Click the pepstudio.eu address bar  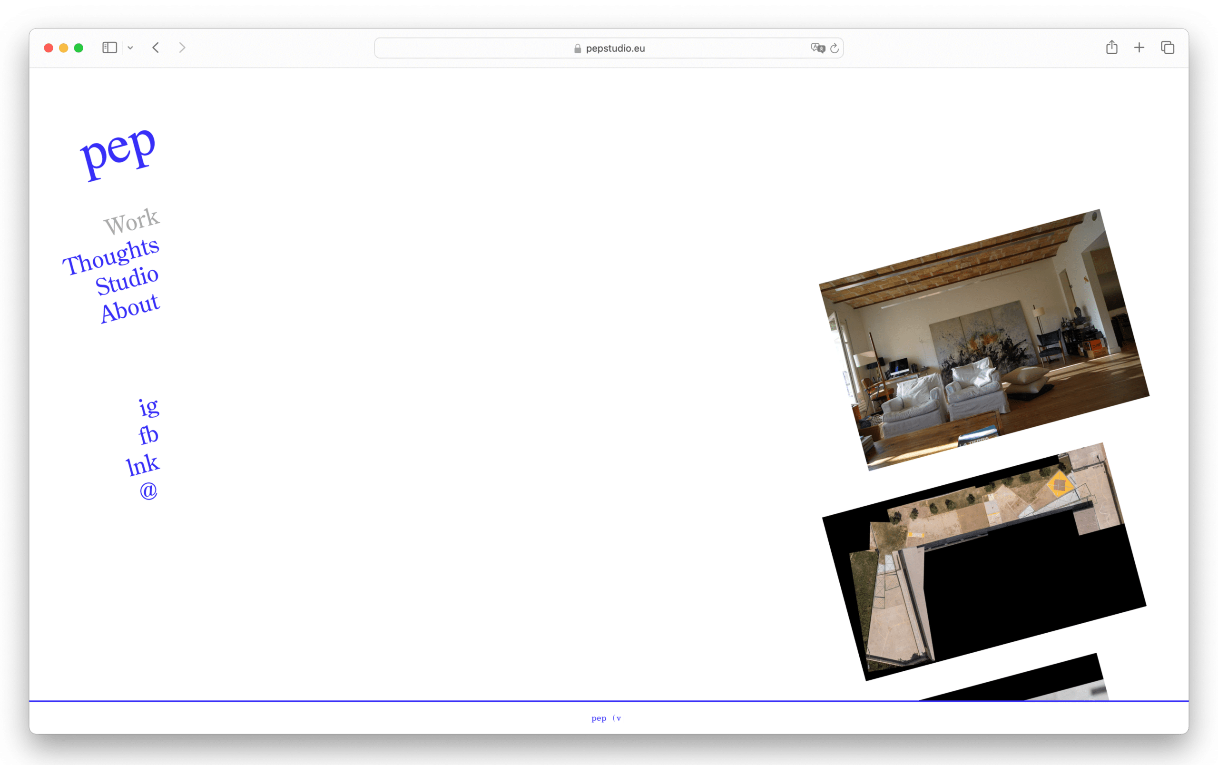click(x=609, y=48)
